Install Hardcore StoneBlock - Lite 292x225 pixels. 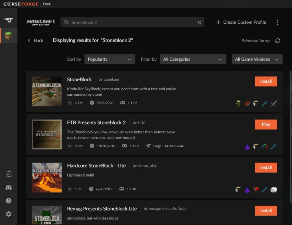click(x=266, y=167)
